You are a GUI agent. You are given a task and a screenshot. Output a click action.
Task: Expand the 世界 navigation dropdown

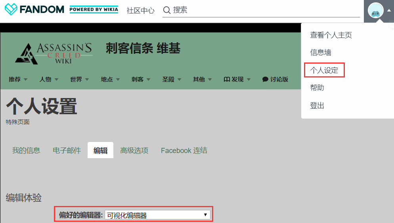click(79, 79)
